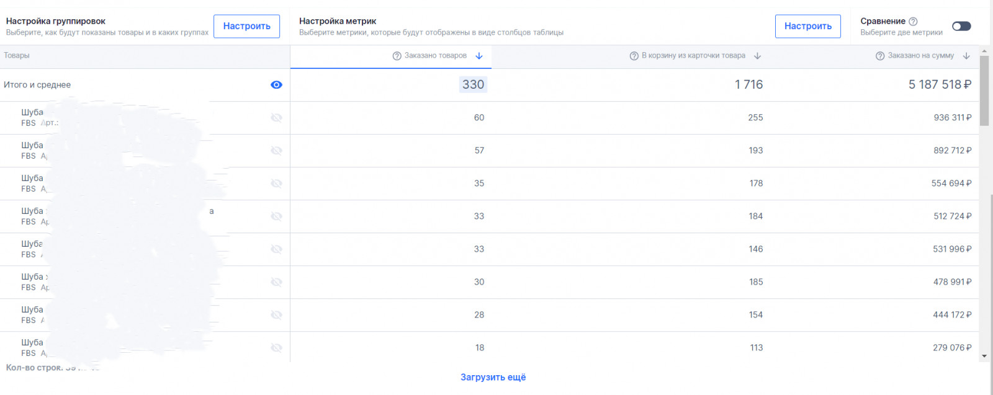Image resolution: width=993 pixels, height=395 pixels.
Task: Show the row with 60 ordered items
Action: pyautogui.click(x=277, y=118)
